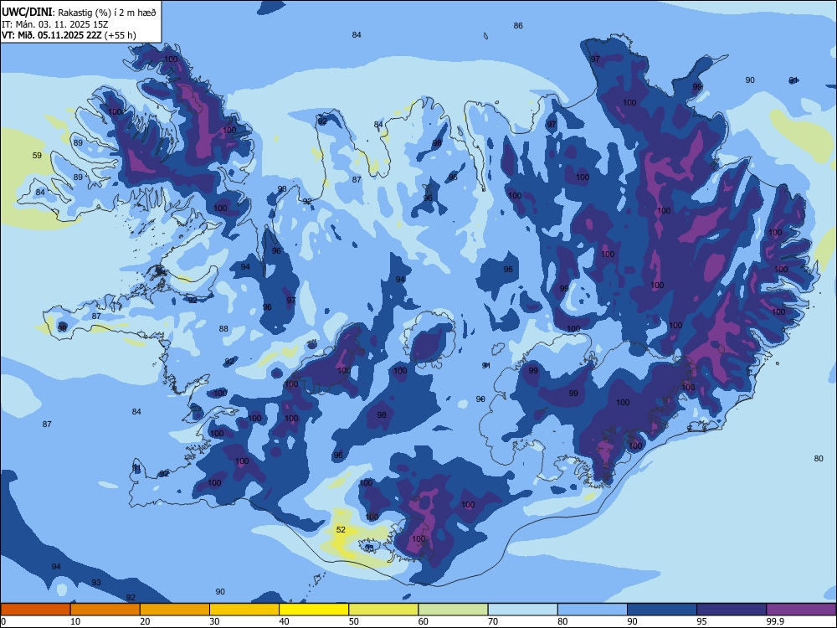The image size is (837, 628).
Task: Click the legend label '60'
Action: [x=424, y=621]
